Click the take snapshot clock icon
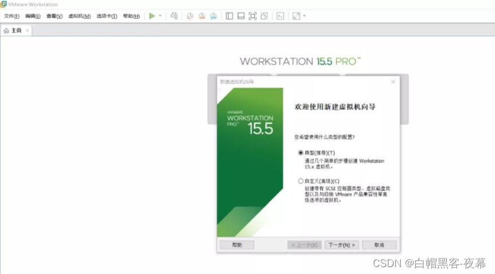This screenshot has width=495, height=274. pos(190,16)
